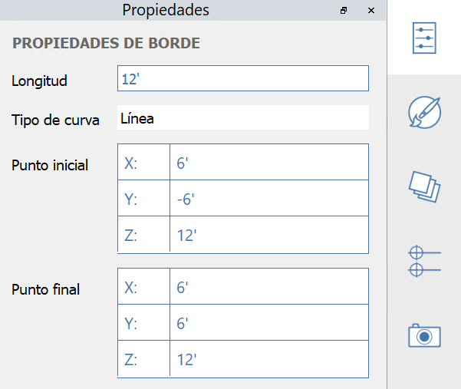Viewport: 461px width, 389px height.
Task: Edit Punto final Y value
Action: 268,323
